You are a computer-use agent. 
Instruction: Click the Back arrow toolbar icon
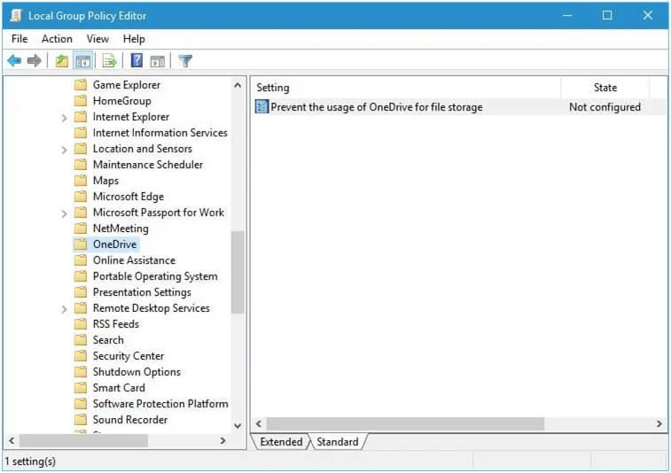14,61
